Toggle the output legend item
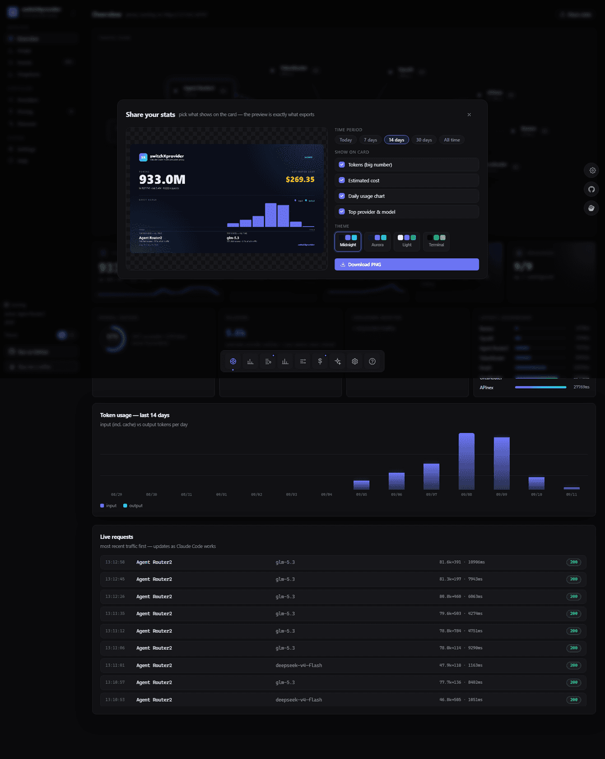 (133, 506)
